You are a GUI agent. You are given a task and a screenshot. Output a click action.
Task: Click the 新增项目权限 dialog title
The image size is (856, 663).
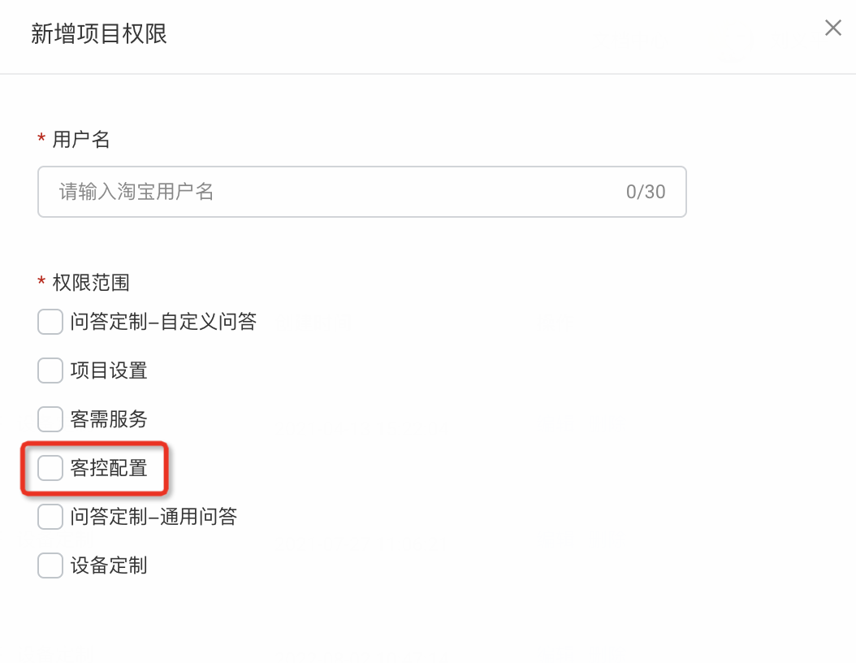(99, 33)
